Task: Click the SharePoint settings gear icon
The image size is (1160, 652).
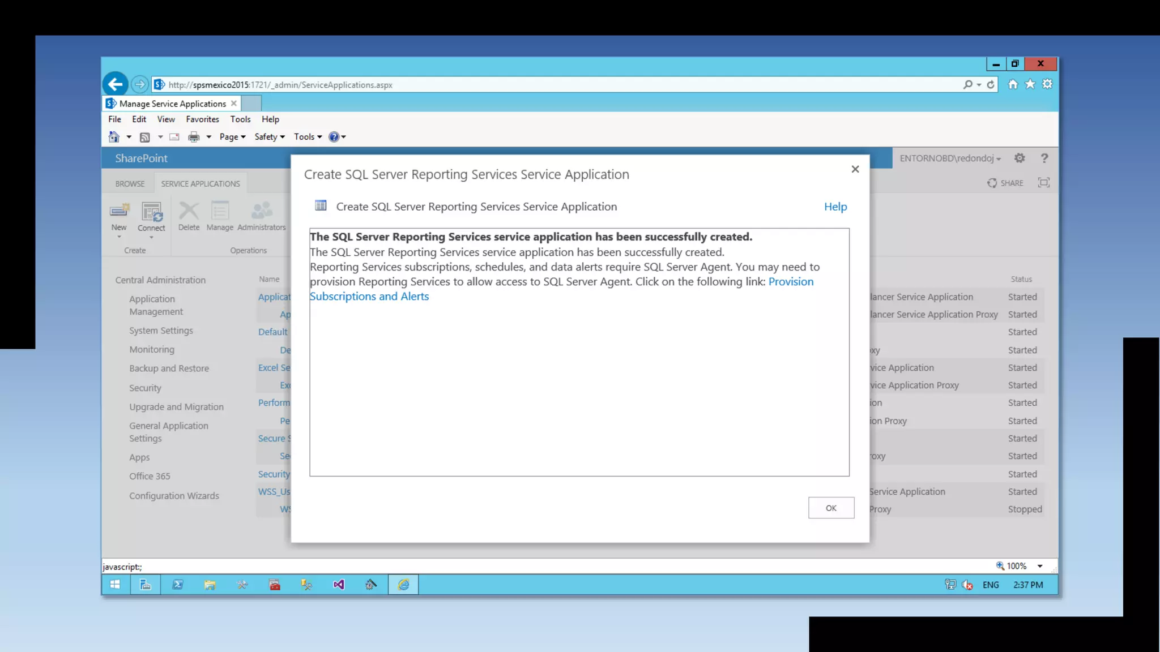Action: coord(1020,158)
